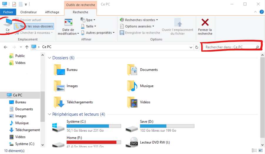
Task: Click New folder icon in quick access toolbar
Action: click(x=21, y=4)
